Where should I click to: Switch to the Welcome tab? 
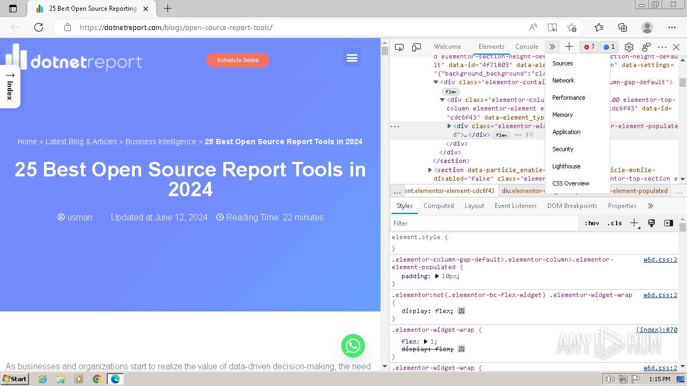point(447,47)
